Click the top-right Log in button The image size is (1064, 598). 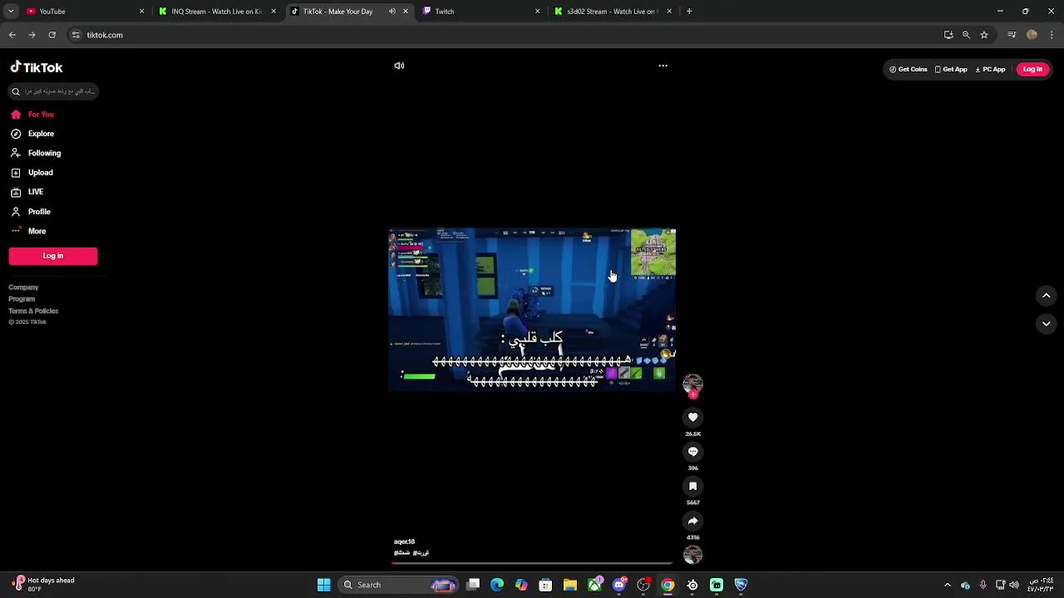click(x=1032, y=70)
